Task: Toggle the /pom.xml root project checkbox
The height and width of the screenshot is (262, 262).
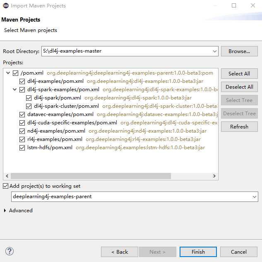Action: point(16,73)
